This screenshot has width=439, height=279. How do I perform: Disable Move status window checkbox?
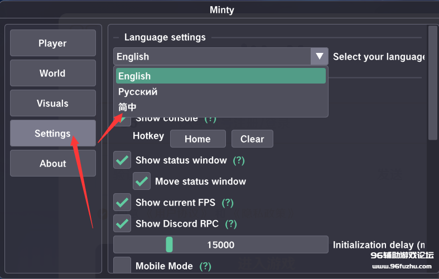coord(142,182)
